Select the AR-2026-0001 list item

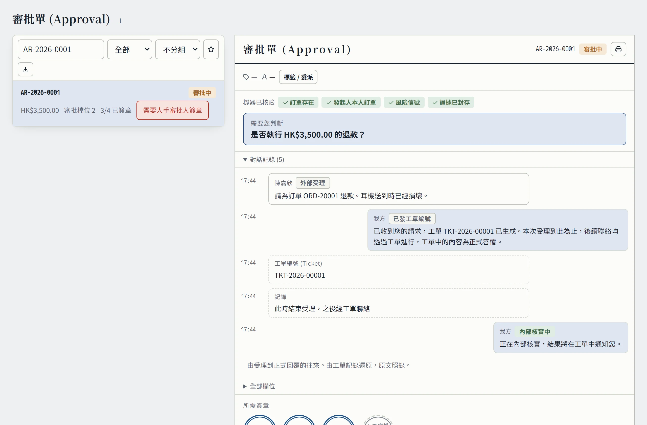(118, 103)
